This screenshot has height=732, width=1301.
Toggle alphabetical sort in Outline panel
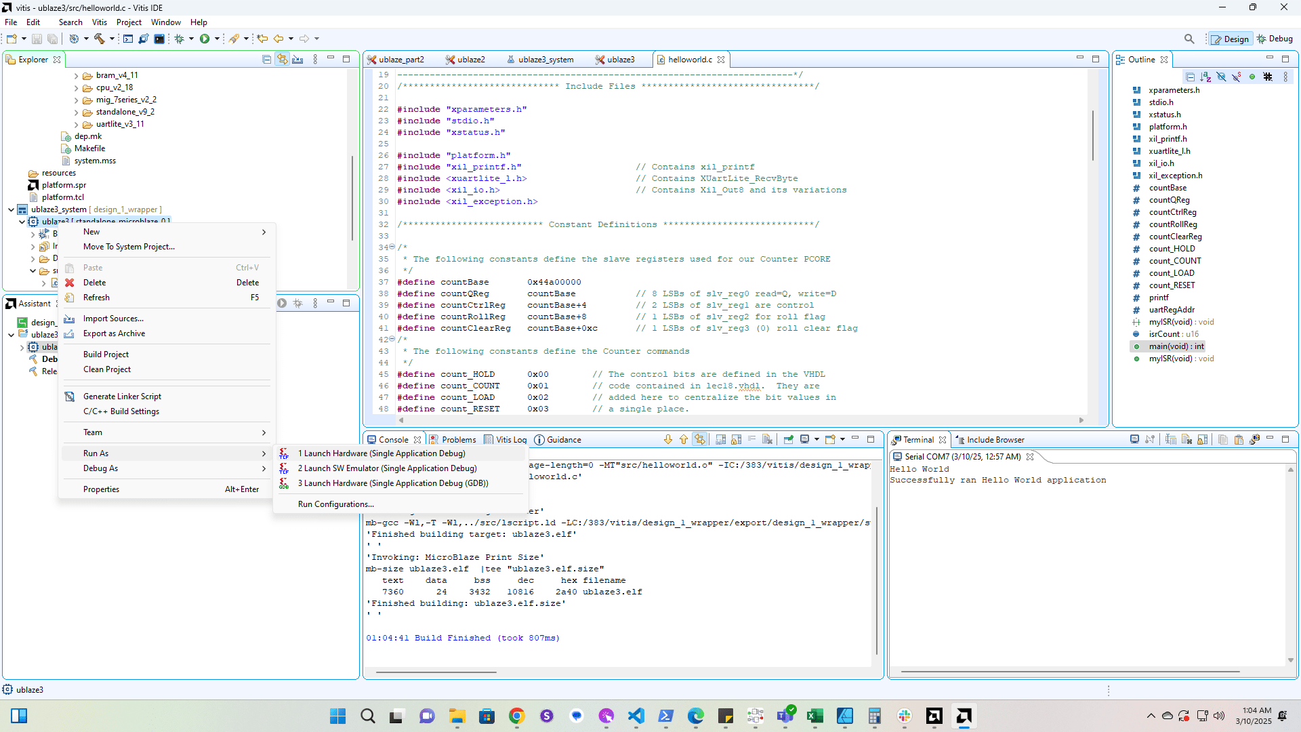[1205, 77]
